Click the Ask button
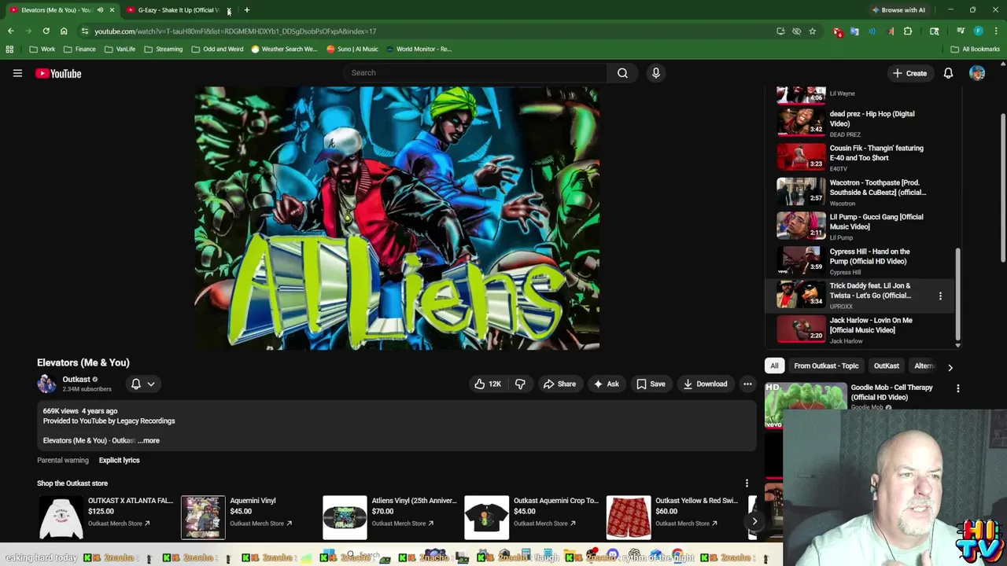This screenshot has width=1007, height=566. [606, 384]
